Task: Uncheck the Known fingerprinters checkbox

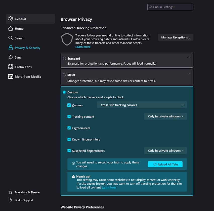Action: click(69, 139)
